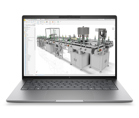Open the Parameters fx icon
The height and width of the screenshot is (118, 139).
pos(43,22)
